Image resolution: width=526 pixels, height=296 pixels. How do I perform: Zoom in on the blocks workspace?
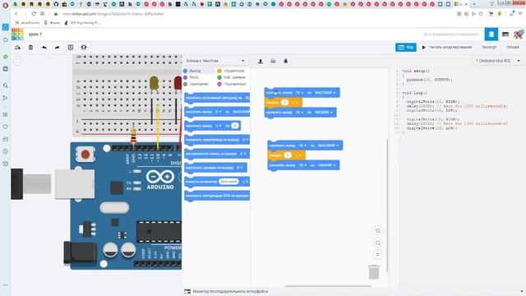click(378, 230)
